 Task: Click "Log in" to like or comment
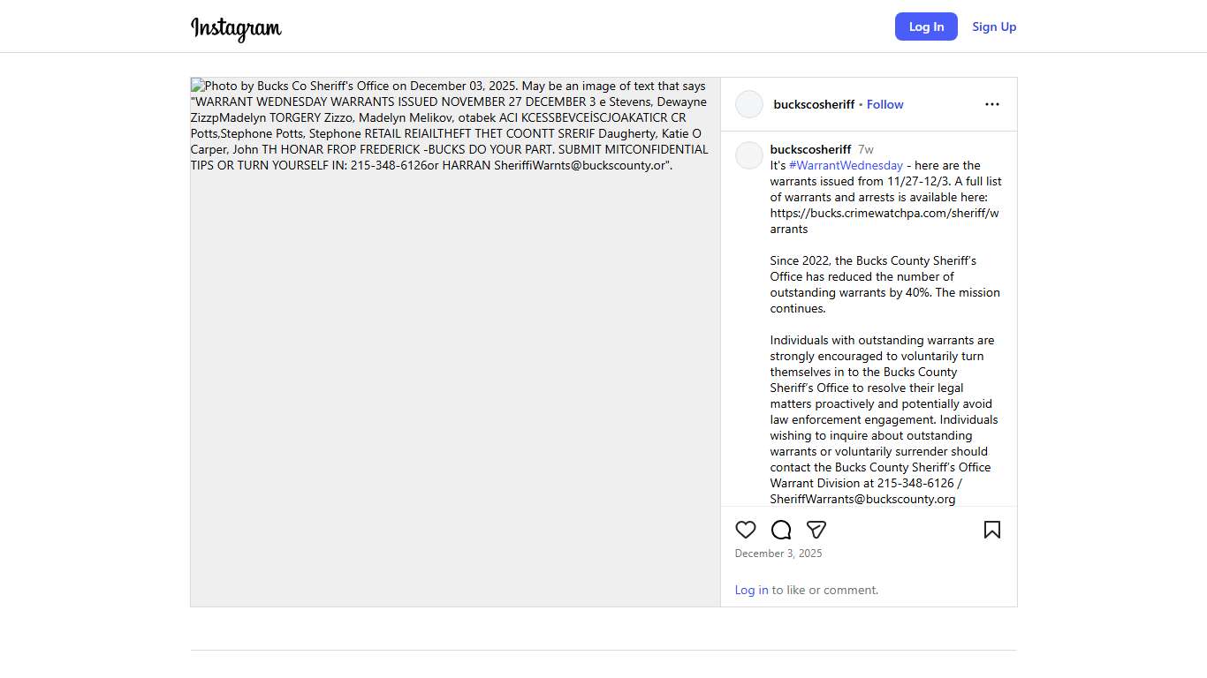click(751, 590)
